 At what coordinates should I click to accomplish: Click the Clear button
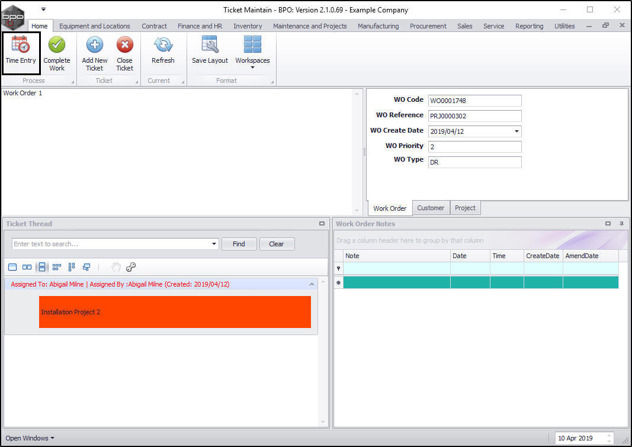[x=277, y=244]
